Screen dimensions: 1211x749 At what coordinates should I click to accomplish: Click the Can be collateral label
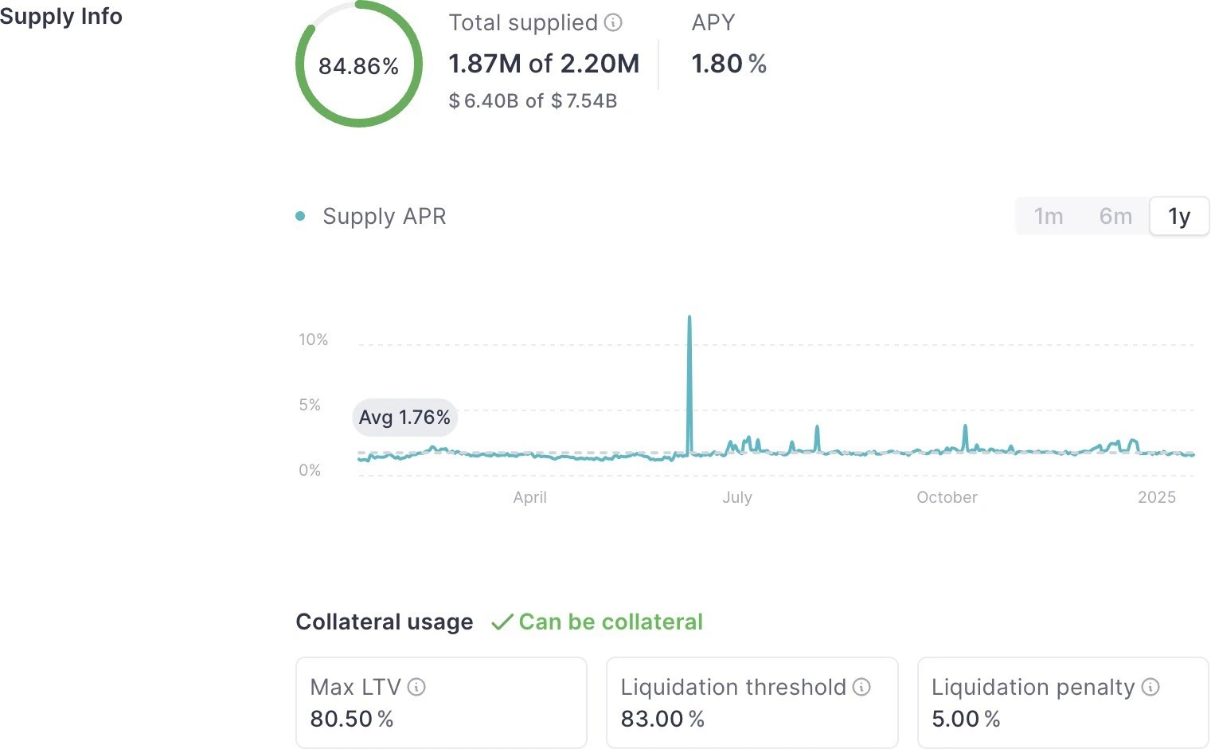(610, 622)
